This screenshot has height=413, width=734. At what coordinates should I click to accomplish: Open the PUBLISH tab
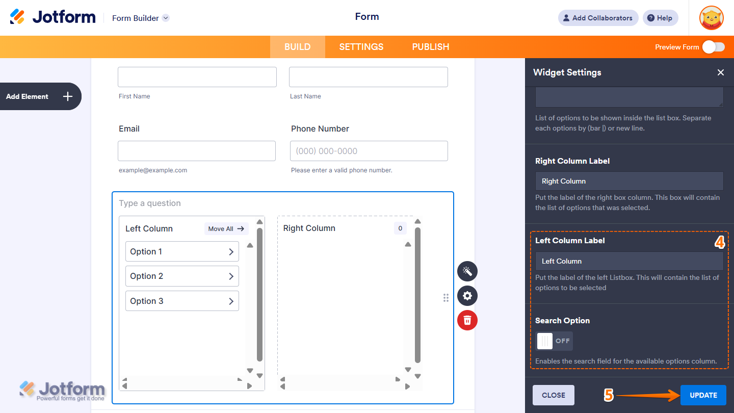pyautogui.click(x=430, y=46)
